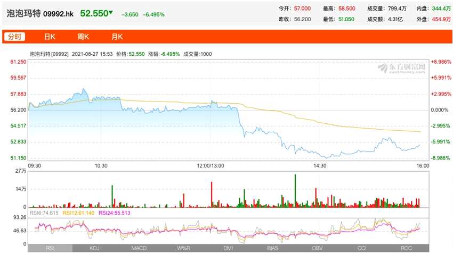Open the 周K weekly chart tab
453x253 pixels.
pos(83,37)
